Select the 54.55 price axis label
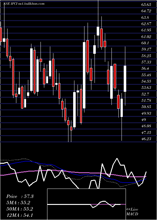This screenshot has height=220, width=157. click(x=146, y=81)
